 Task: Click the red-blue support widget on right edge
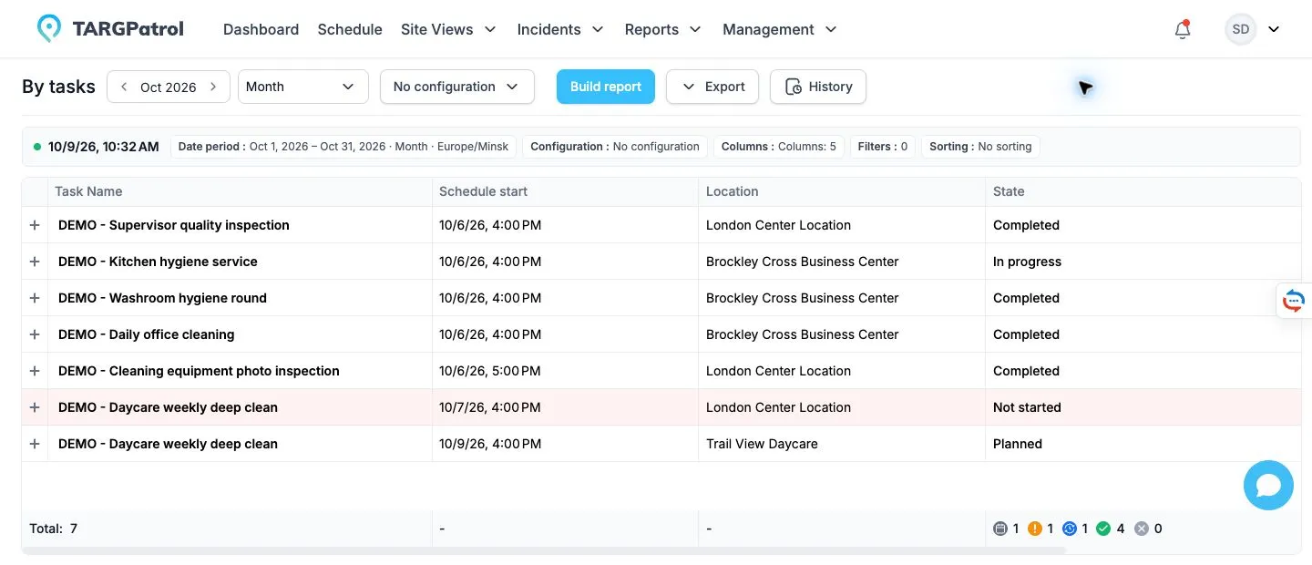click(1294, 300)
